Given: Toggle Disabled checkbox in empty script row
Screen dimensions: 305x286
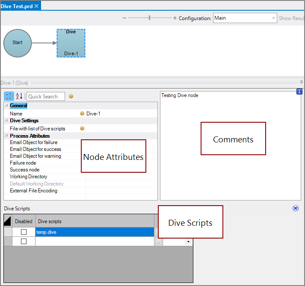Looking at the screenshot, I should (24, 241).
